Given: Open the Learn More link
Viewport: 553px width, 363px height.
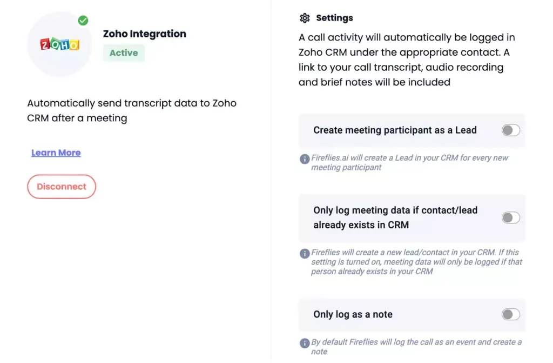Looking at the screenshot, I should 56,153.
